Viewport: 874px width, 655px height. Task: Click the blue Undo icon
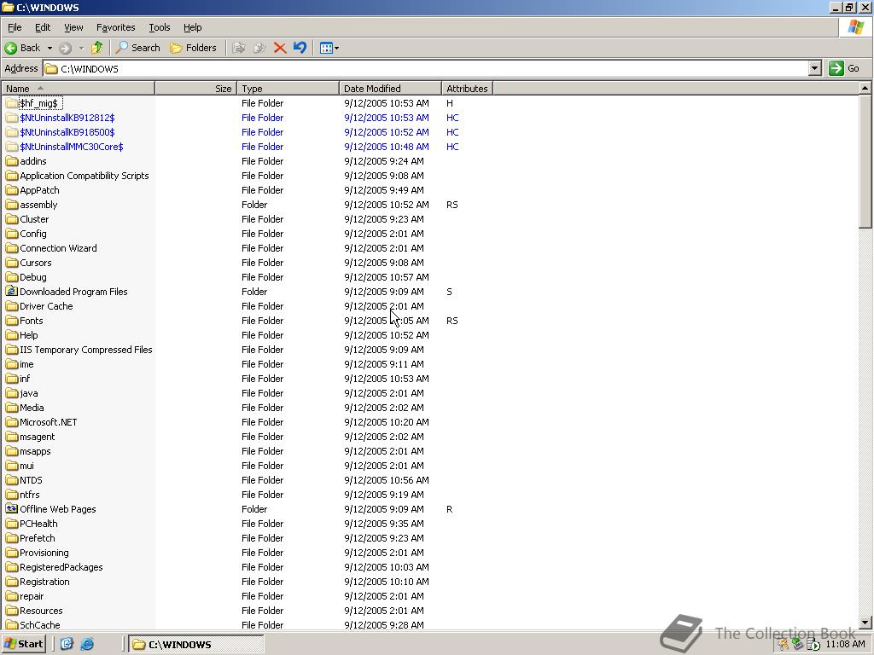(300, 48)
